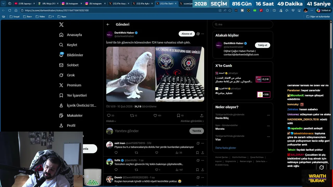333x187 pixels.
Task: Reload the page in the browser
Action: pyautogui.click(x=10, y=10)
